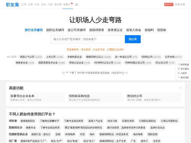The image size is (191, 143).
Task: Click the 仓管员 tag
Action: (x=157, y=141)
